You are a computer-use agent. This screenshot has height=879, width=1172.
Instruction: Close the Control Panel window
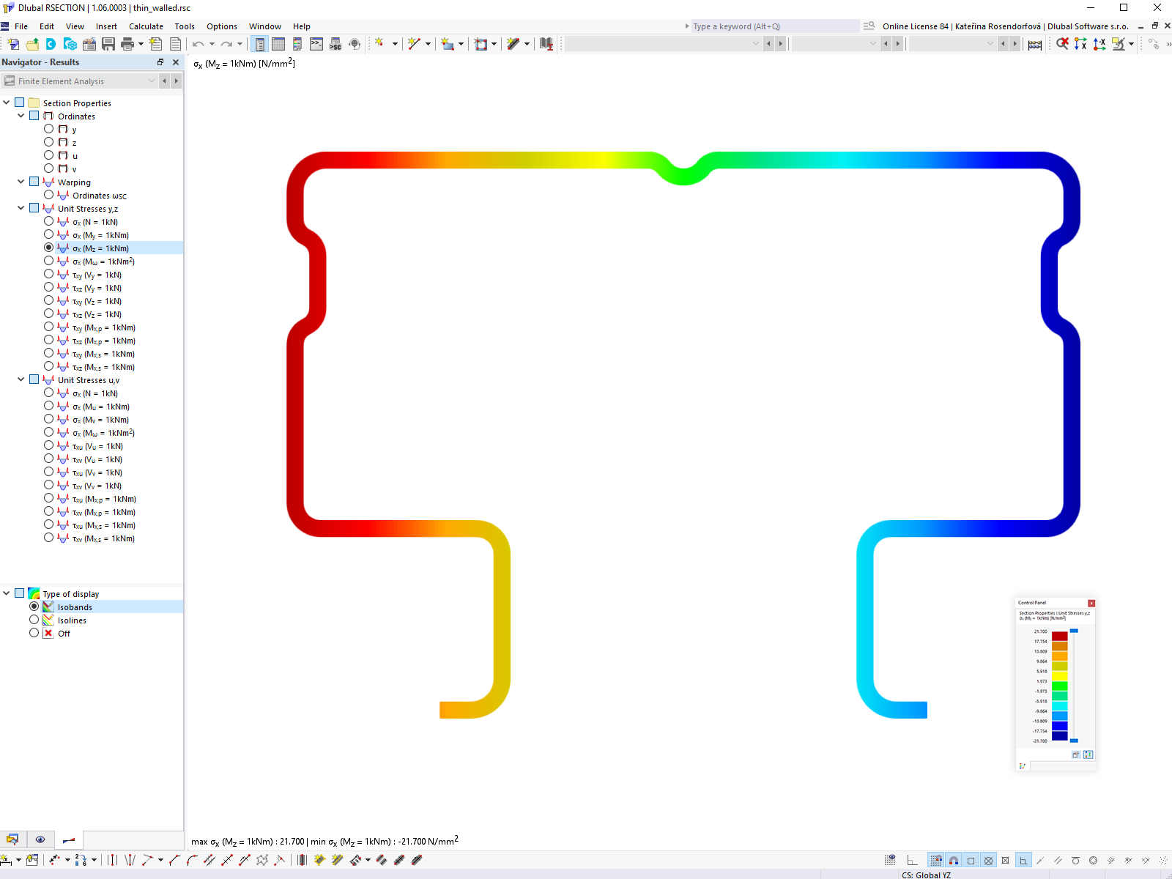1091,603
